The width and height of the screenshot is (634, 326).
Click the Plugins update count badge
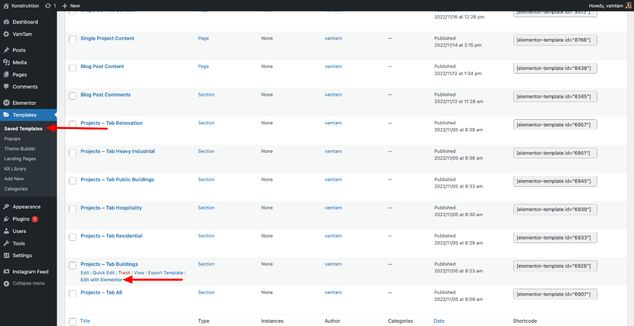(35, 219)
